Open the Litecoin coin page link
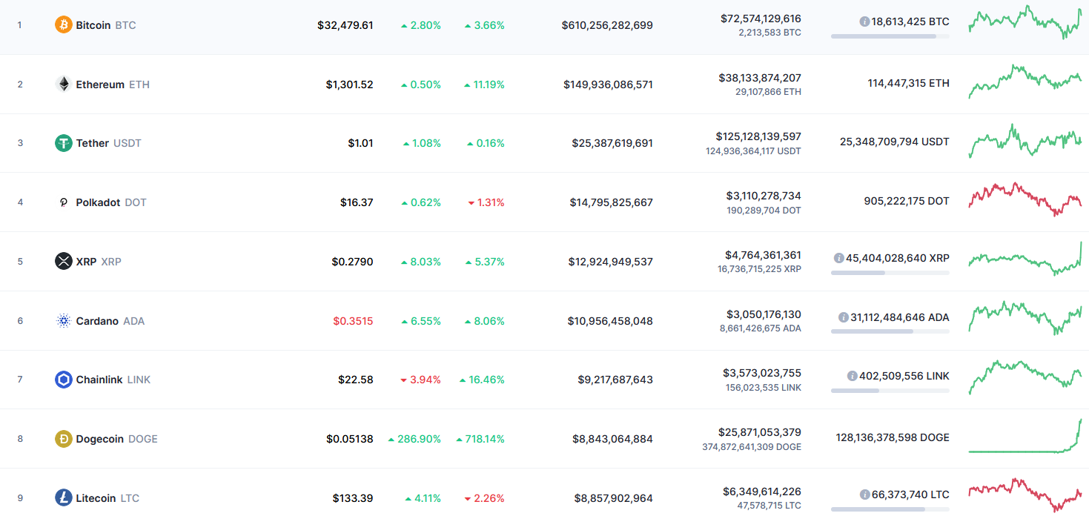The height and width of the screenshot is (516, 1089). tap(107, 498)
